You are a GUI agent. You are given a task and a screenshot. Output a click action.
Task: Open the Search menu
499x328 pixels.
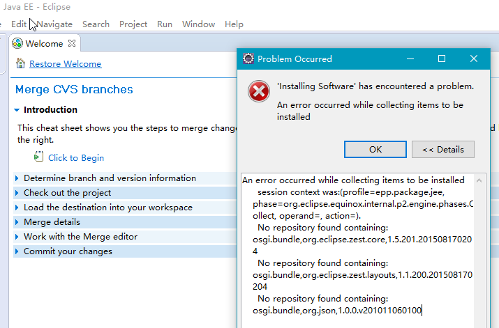(x=96, y=24)
